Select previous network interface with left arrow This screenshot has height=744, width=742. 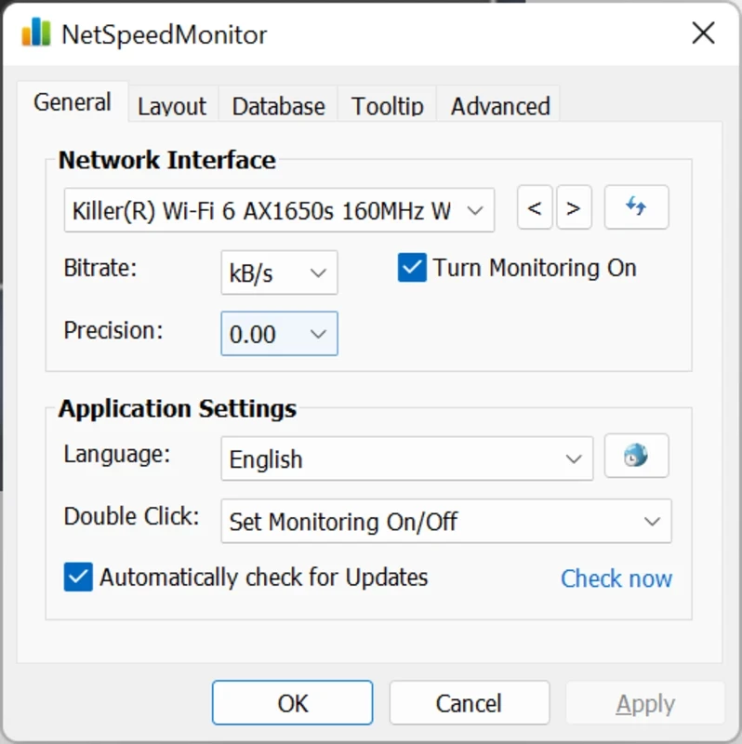click(535, 208)
